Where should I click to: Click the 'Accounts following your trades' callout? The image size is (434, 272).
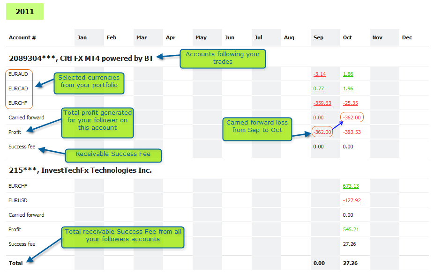[x=223, y=58]
